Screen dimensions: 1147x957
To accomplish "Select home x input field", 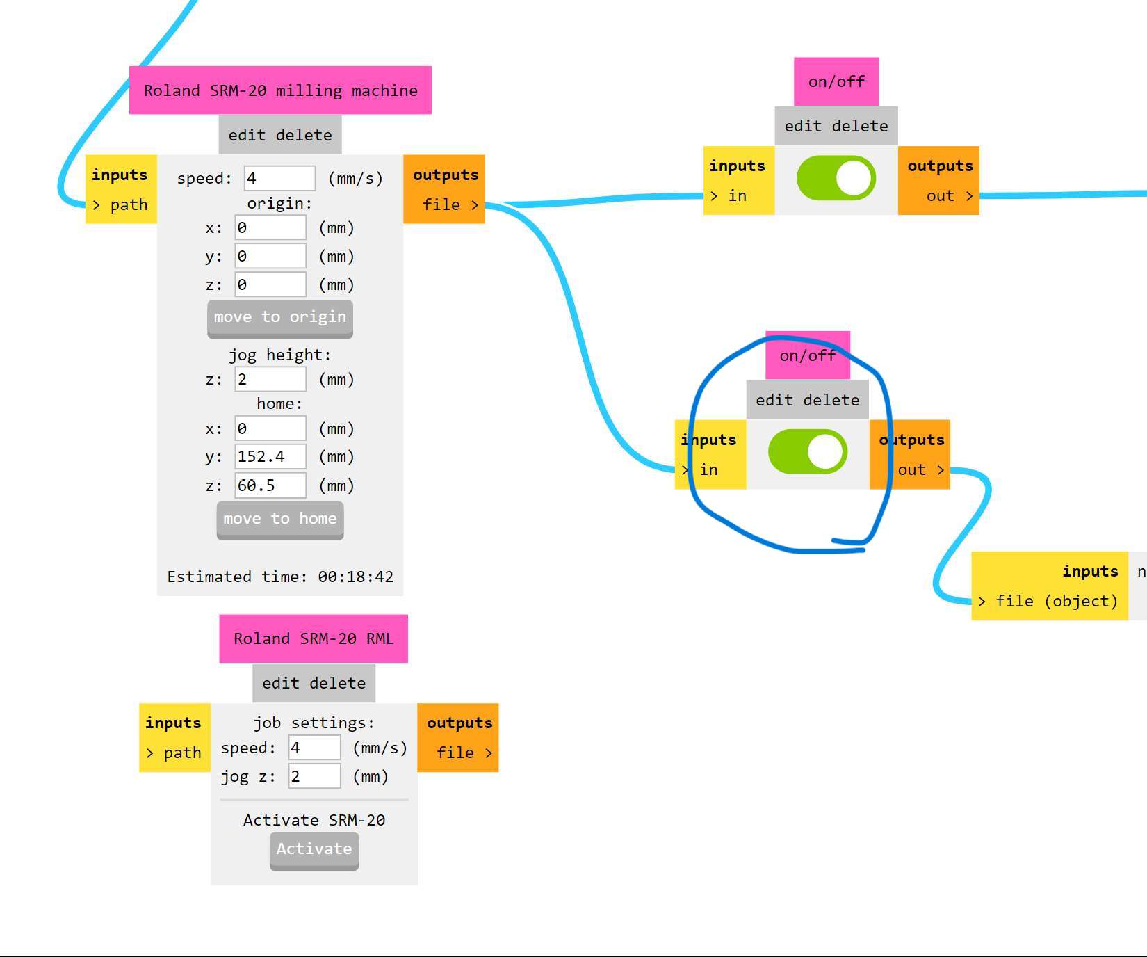I will tap(270, 428).
